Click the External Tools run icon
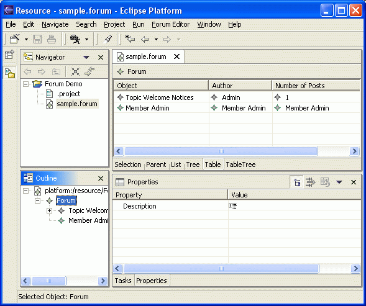The height and width of the screenshot is (306, 366). pyautogui.click(x=75, y=39)
